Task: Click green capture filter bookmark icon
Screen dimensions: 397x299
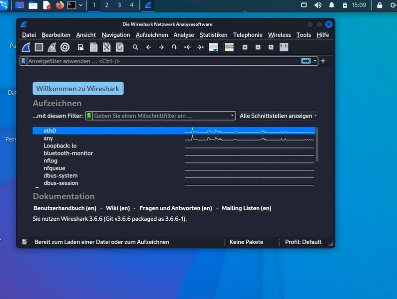Action: 89,116
